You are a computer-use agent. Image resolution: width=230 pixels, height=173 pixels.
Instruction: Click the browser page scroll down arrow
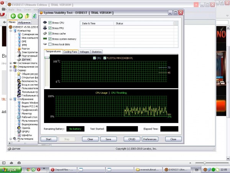(228, 158)
